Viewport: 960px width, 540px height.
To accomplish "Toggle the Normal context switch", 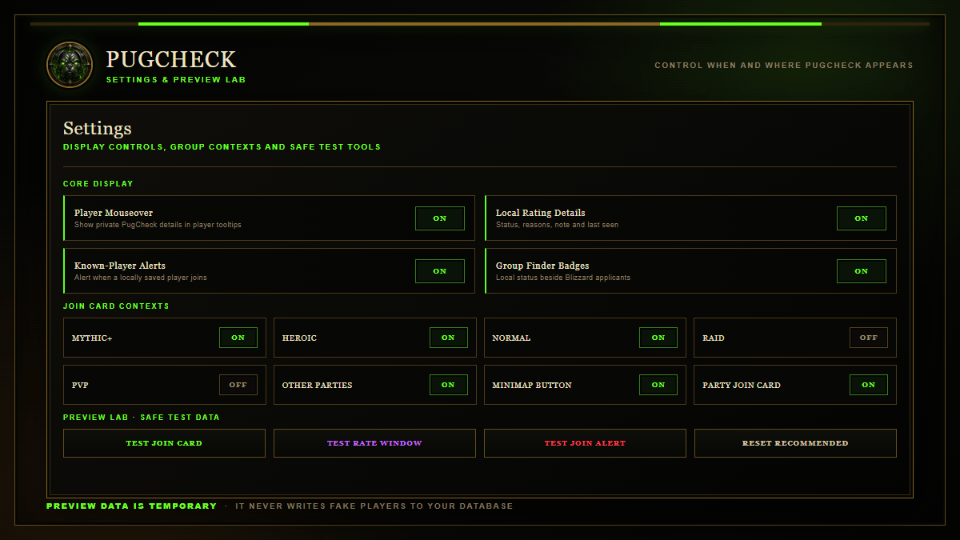I will tap(658, 338).
